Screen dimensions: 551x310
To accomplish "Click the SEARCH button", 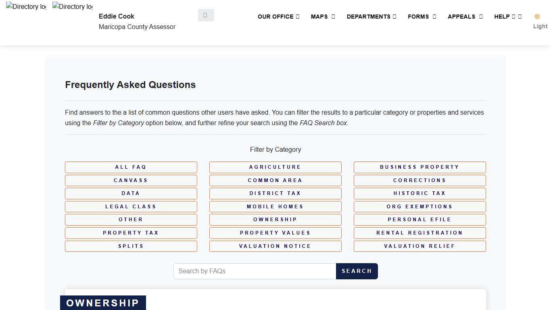I will pos(357,271).
